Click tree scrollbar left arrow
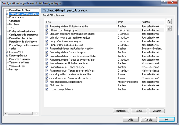Viewport: 179px width, 125px height. pyautogui.click(x=6, y=114)
